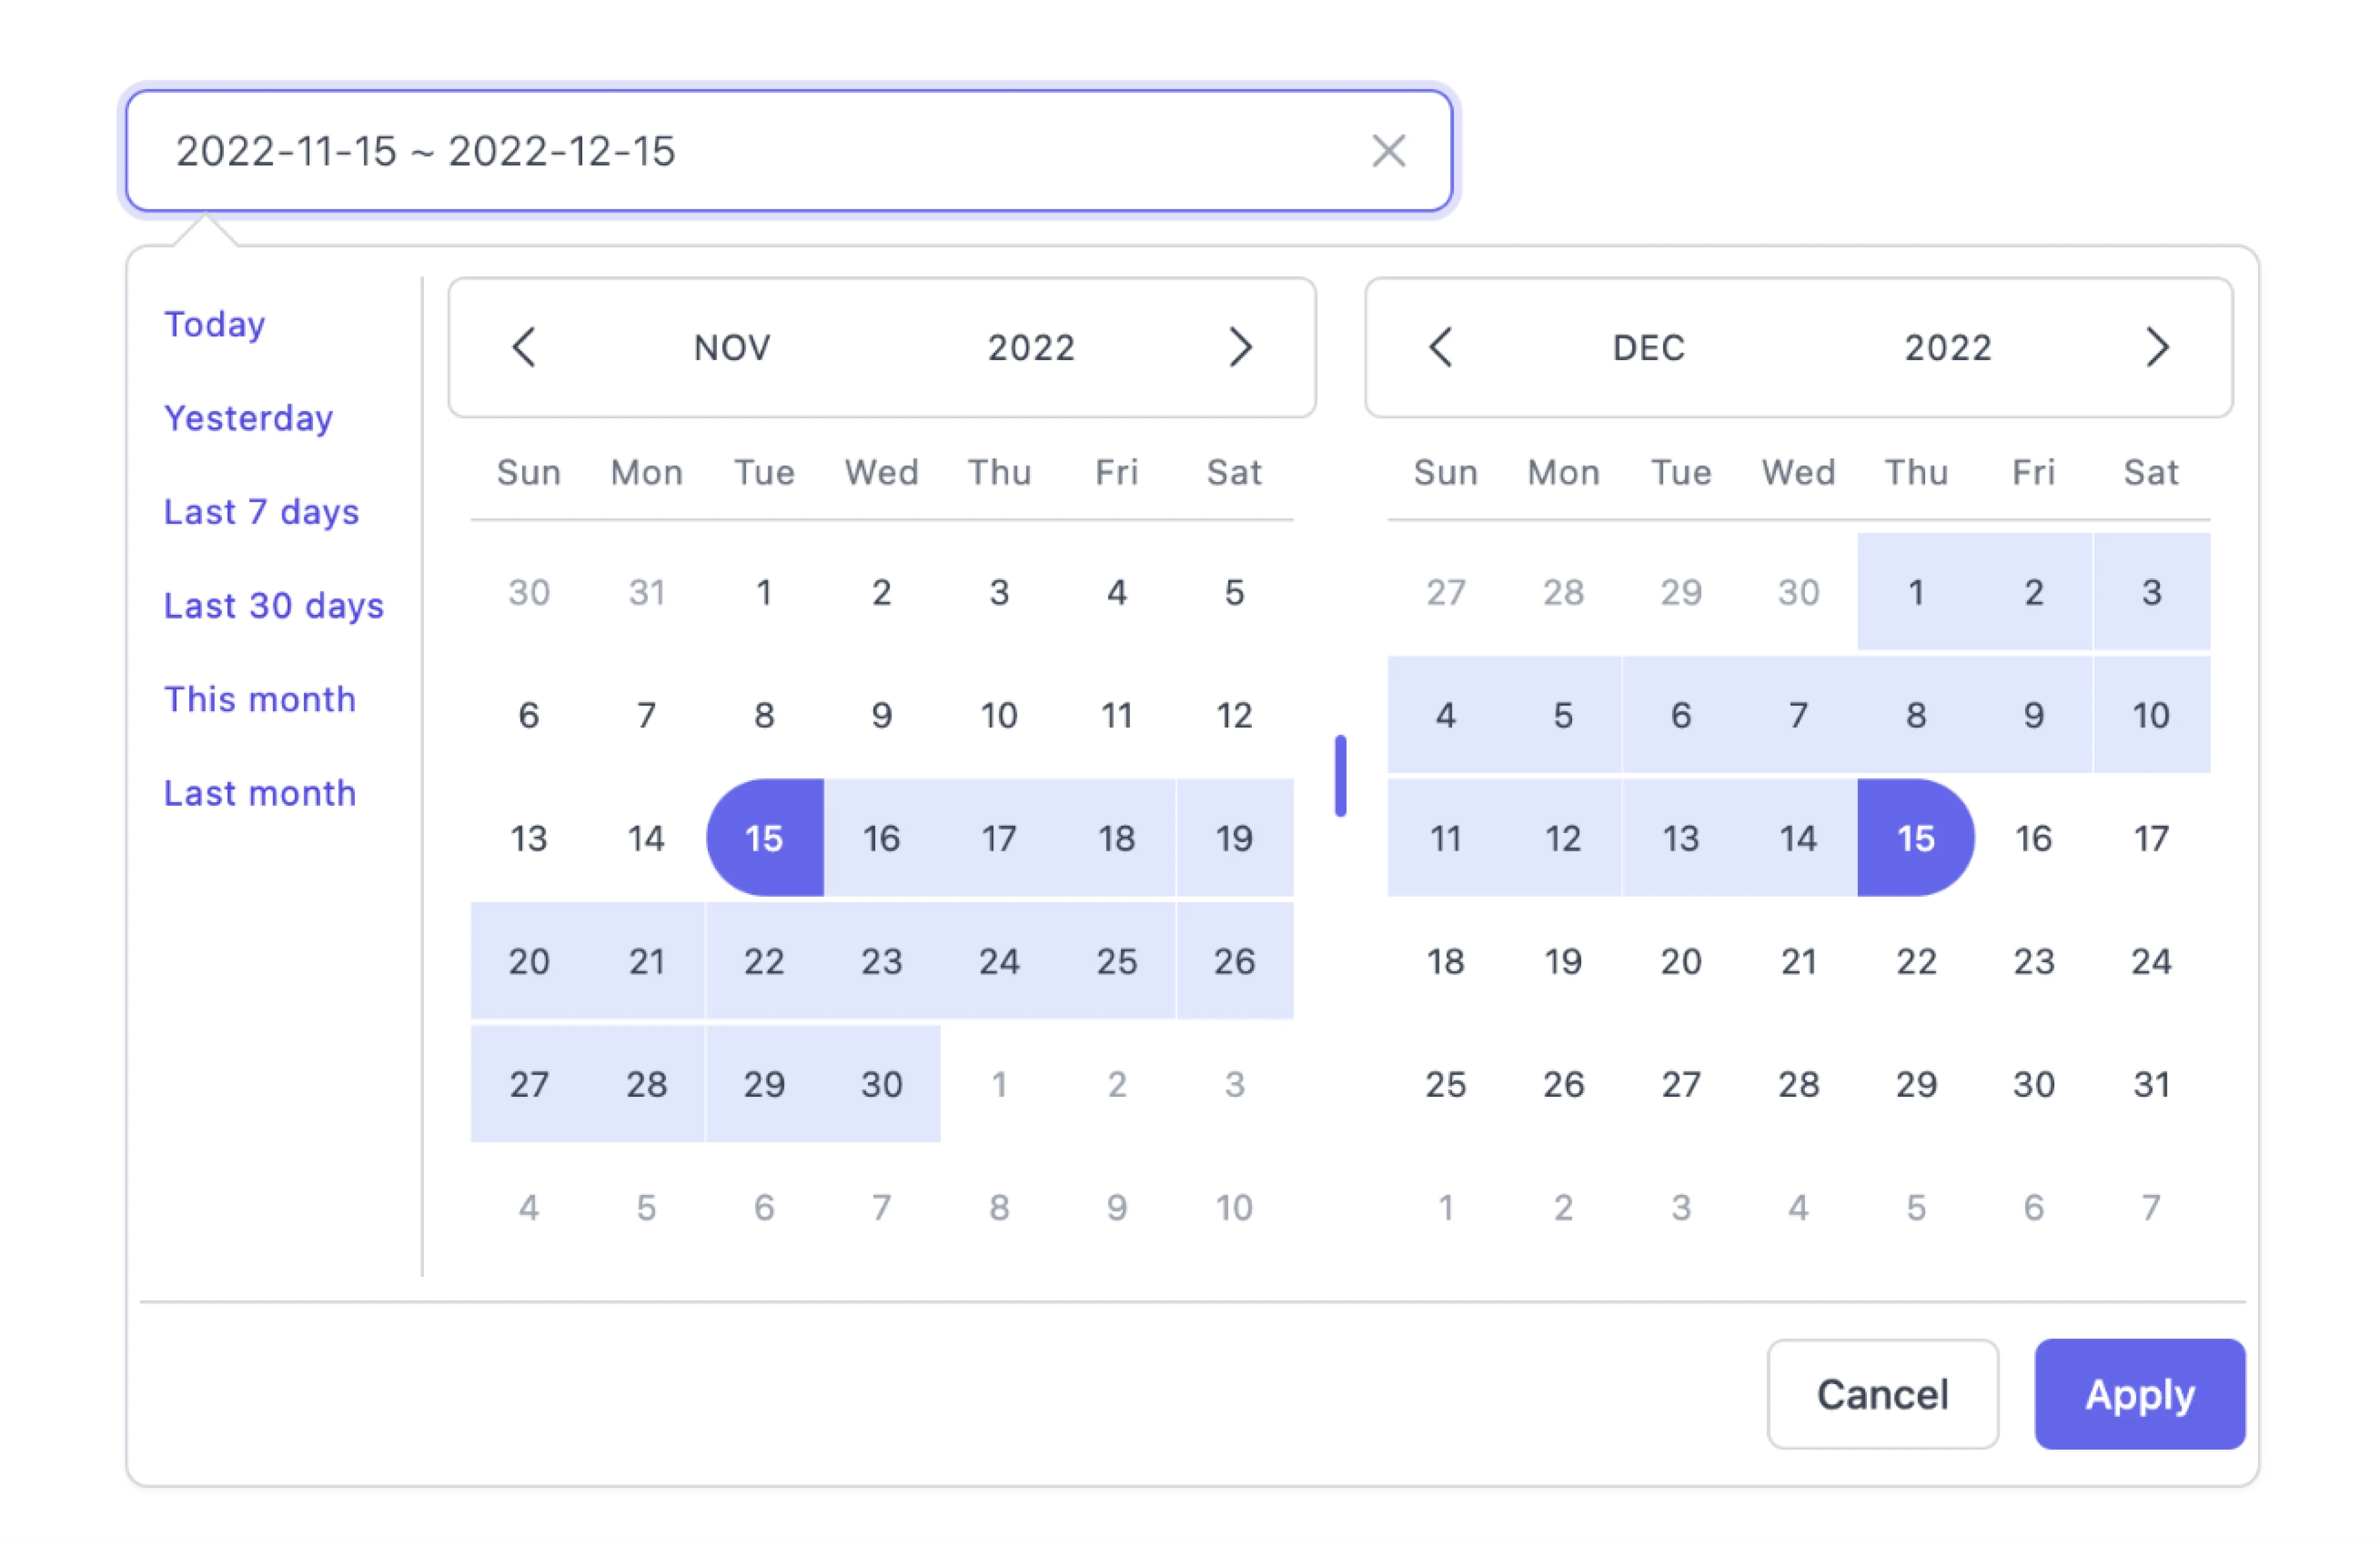
Task: Select November 15 start date
Action: tap(765, 838)
